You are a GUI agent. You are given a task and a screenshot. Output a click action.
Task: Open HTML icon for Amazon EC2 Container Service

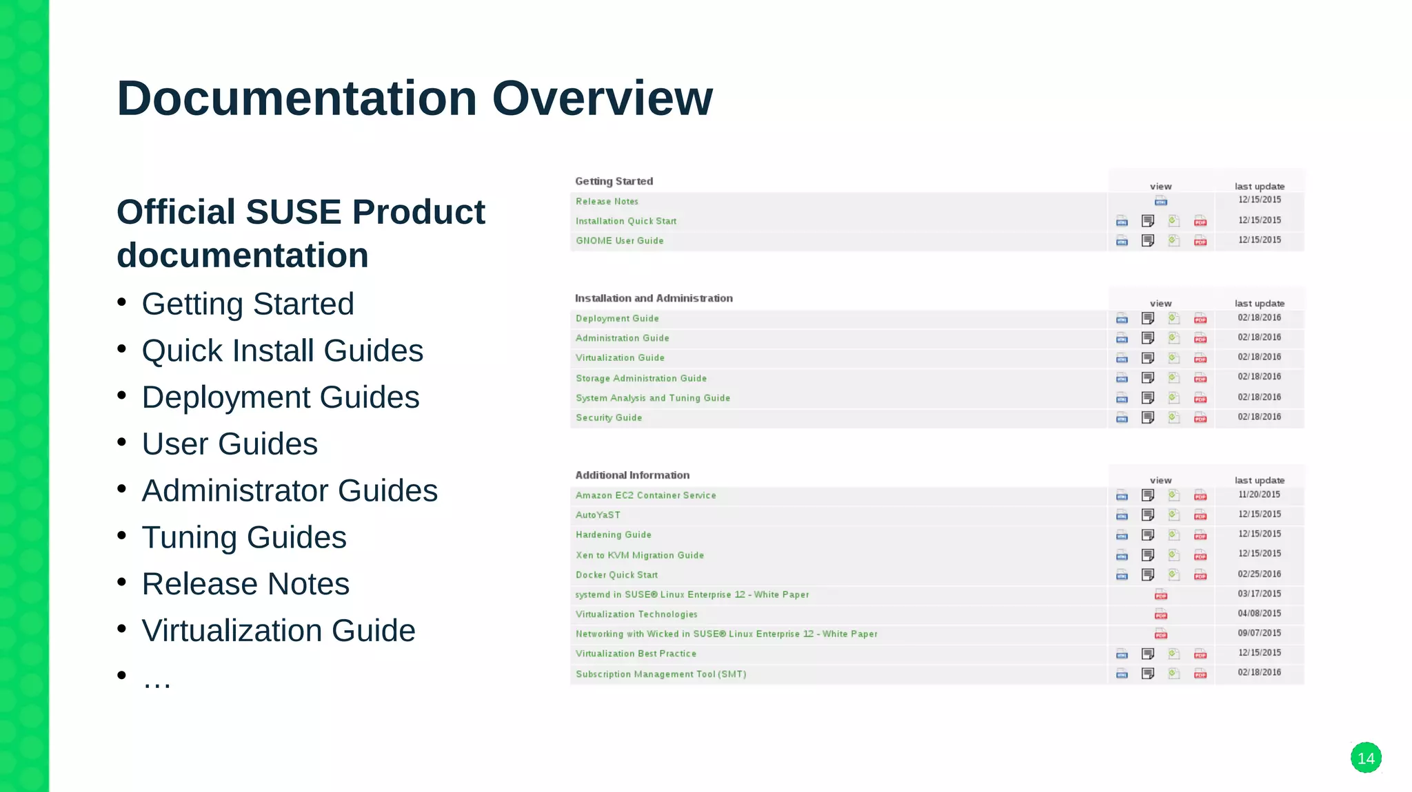1122,495
